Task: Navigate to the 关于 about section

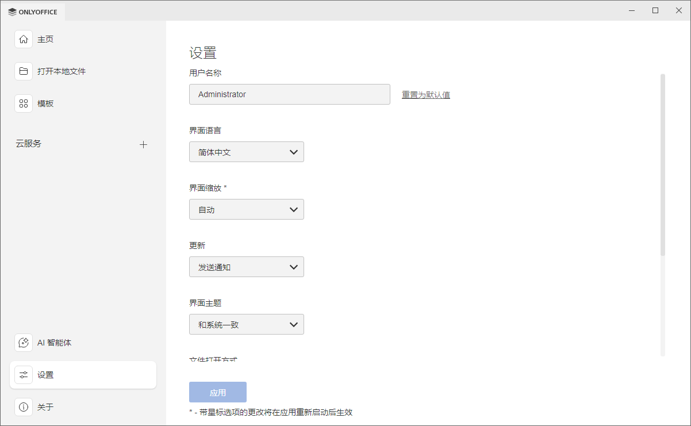Action: [45, 406]
